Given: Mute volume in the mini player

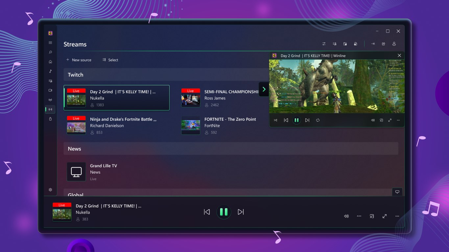Looking at the screenshot, I should pyautogui.click(x=373, y=120).
